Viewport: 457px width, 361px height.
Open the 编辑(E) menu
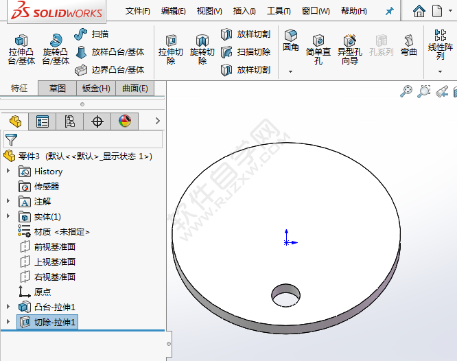173,11
